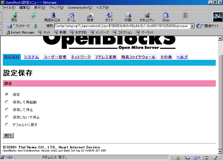
Task: Open the 編集(E) menu
Action: 25,8
